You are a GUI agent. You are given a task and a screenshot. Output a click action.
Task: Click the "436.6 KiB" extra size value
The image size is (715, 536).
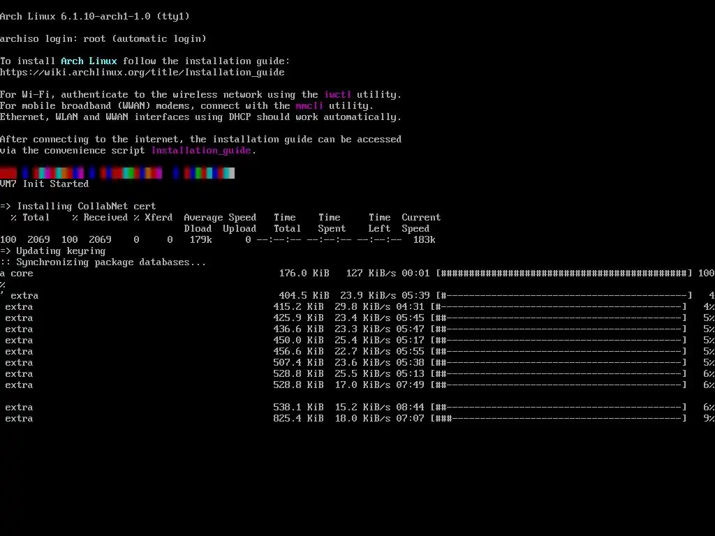[x=299, y=329]
